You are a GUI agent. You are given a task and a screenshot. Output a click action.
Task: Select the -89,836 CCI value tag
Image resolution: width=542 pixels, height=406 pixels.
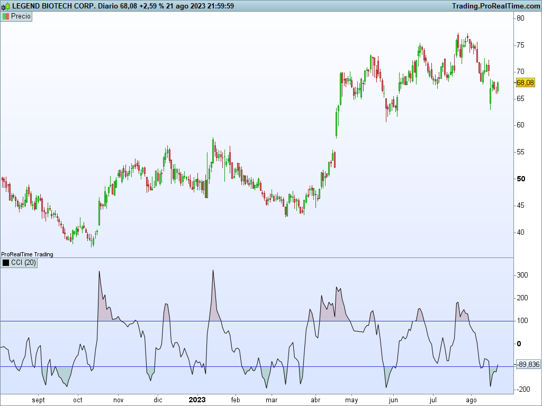pyautogui.click(x=528, y=365)
